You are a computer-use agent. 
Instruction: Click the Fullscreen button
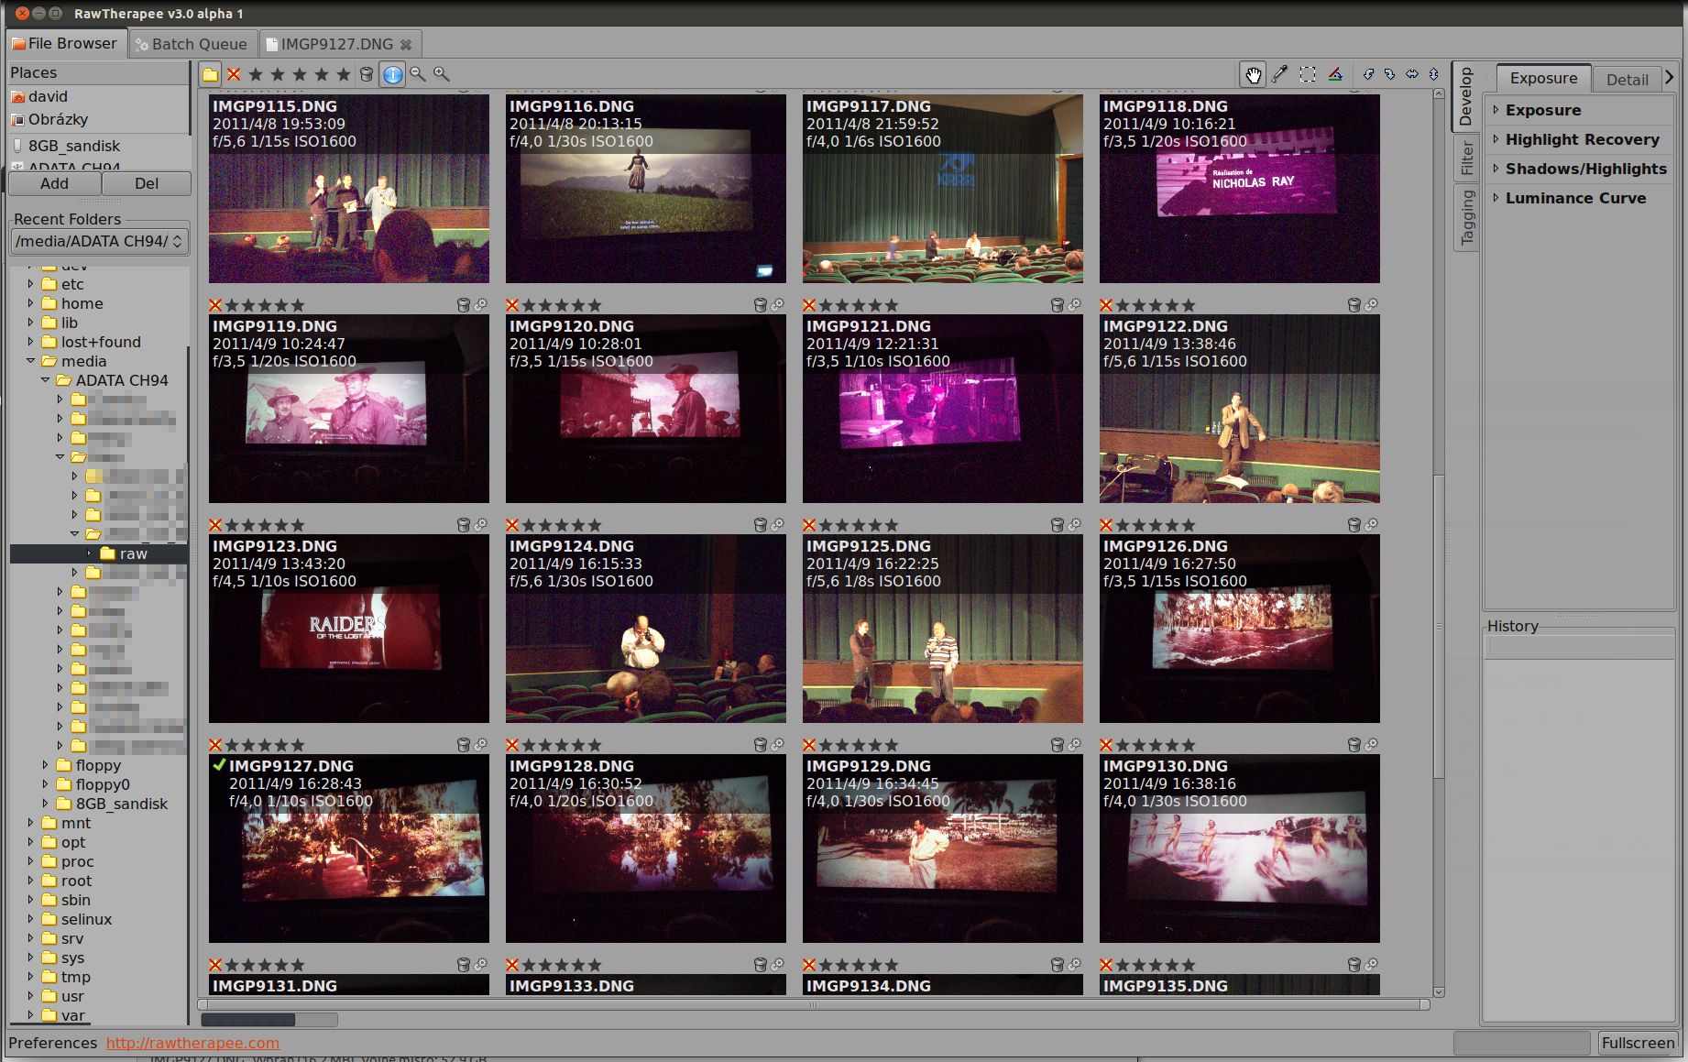(1638, 1043)
